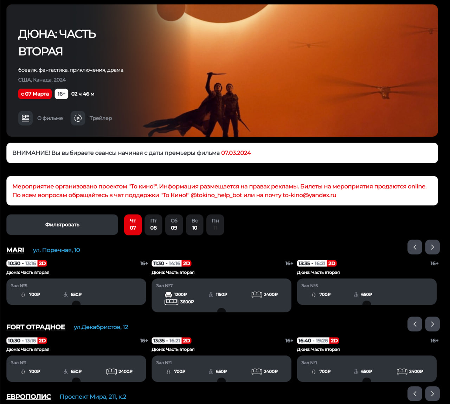Image resolution: width=450 pixels, height=404 pixels.
Task: Pick 700₽ seat in MARI 10:30 session
Action: [x=31, y=295]
